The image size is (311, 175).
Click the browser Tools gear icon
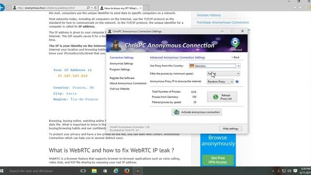pyautogui.click(x=306, y=8)
